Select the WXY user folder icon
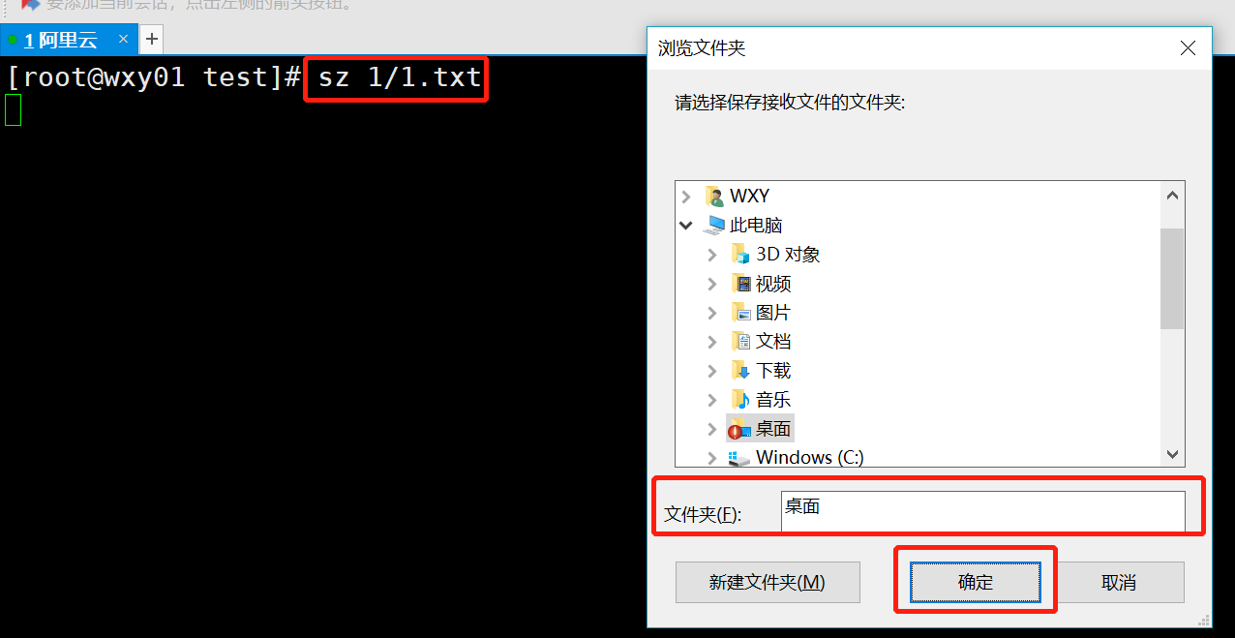 (x=715, y=197)
